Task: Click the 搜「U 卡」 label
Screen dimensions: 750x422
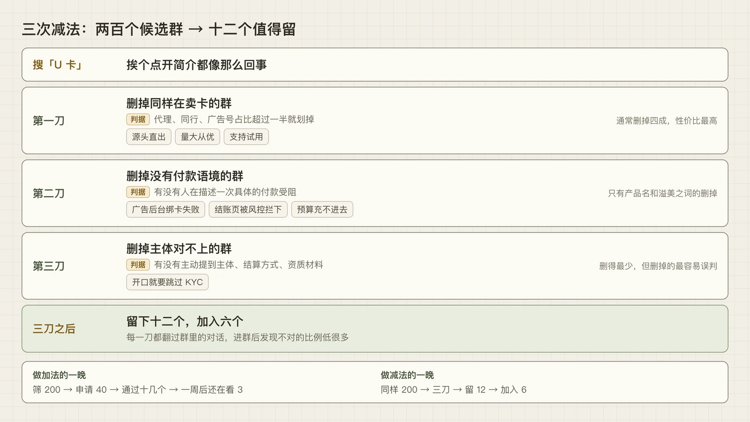Action: click(x=58, y=65)
